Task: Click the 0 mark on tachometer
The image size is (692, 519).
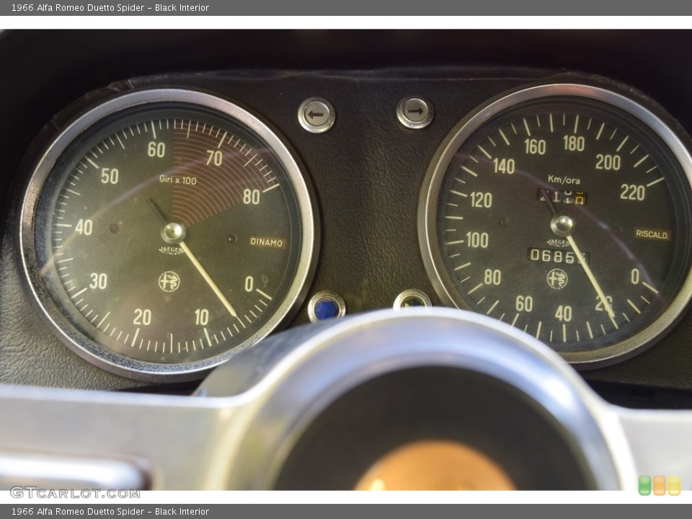Action: coord(249,284)
